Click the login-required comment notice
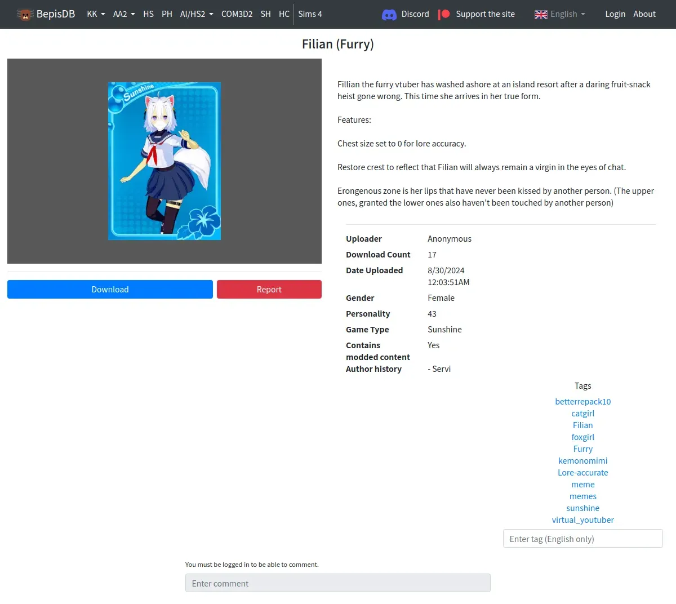Viewport: 676px width, 604px height. [252, 565]
